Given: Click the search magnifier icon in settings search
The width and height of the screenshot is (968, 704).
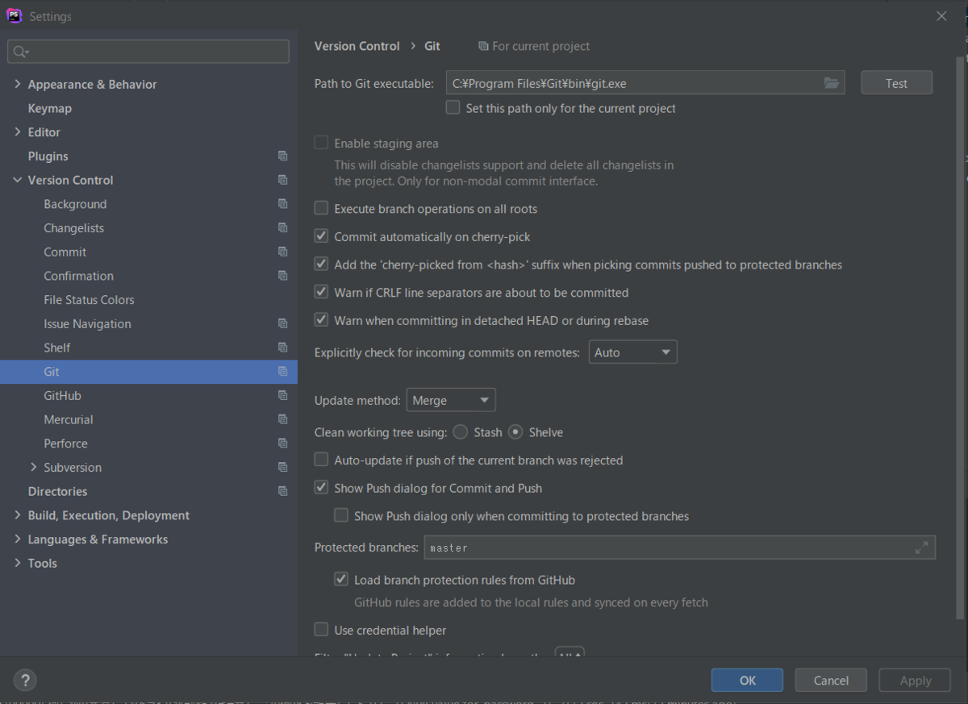Looking at the screenshot, I should coord(20,52).
